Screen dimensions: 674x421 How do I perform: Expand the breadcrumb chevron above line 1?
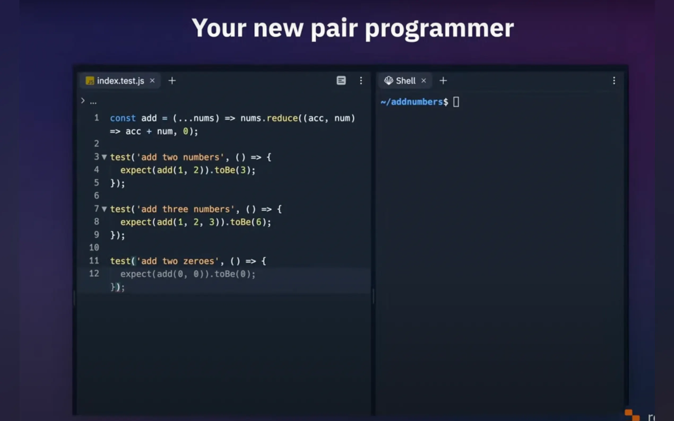click(x=83, y=101)
